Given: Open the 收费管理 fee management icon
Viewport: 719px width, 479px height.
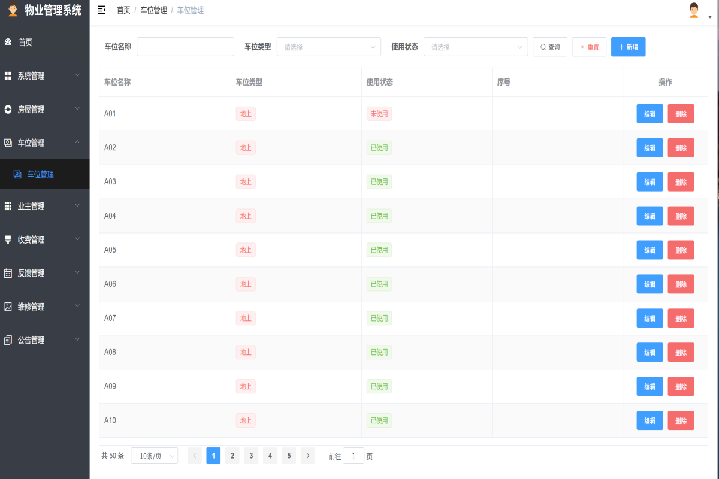Looking at the screenshot, I should coord(8,239).
